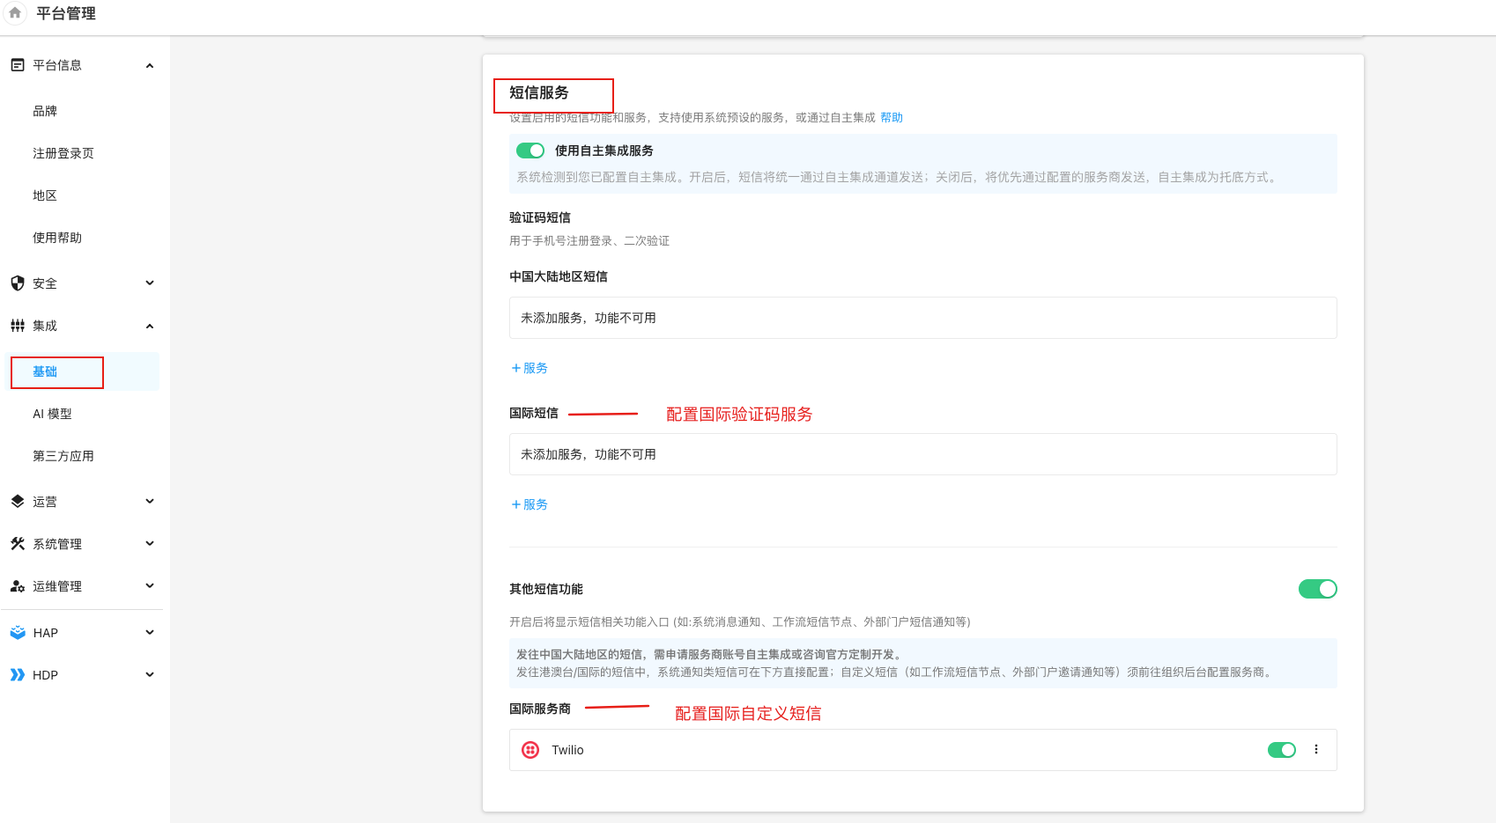The height and width of the screenshot is (823, 1496).
Task: Click the home icon in header
Action: [x=15, y=13]
